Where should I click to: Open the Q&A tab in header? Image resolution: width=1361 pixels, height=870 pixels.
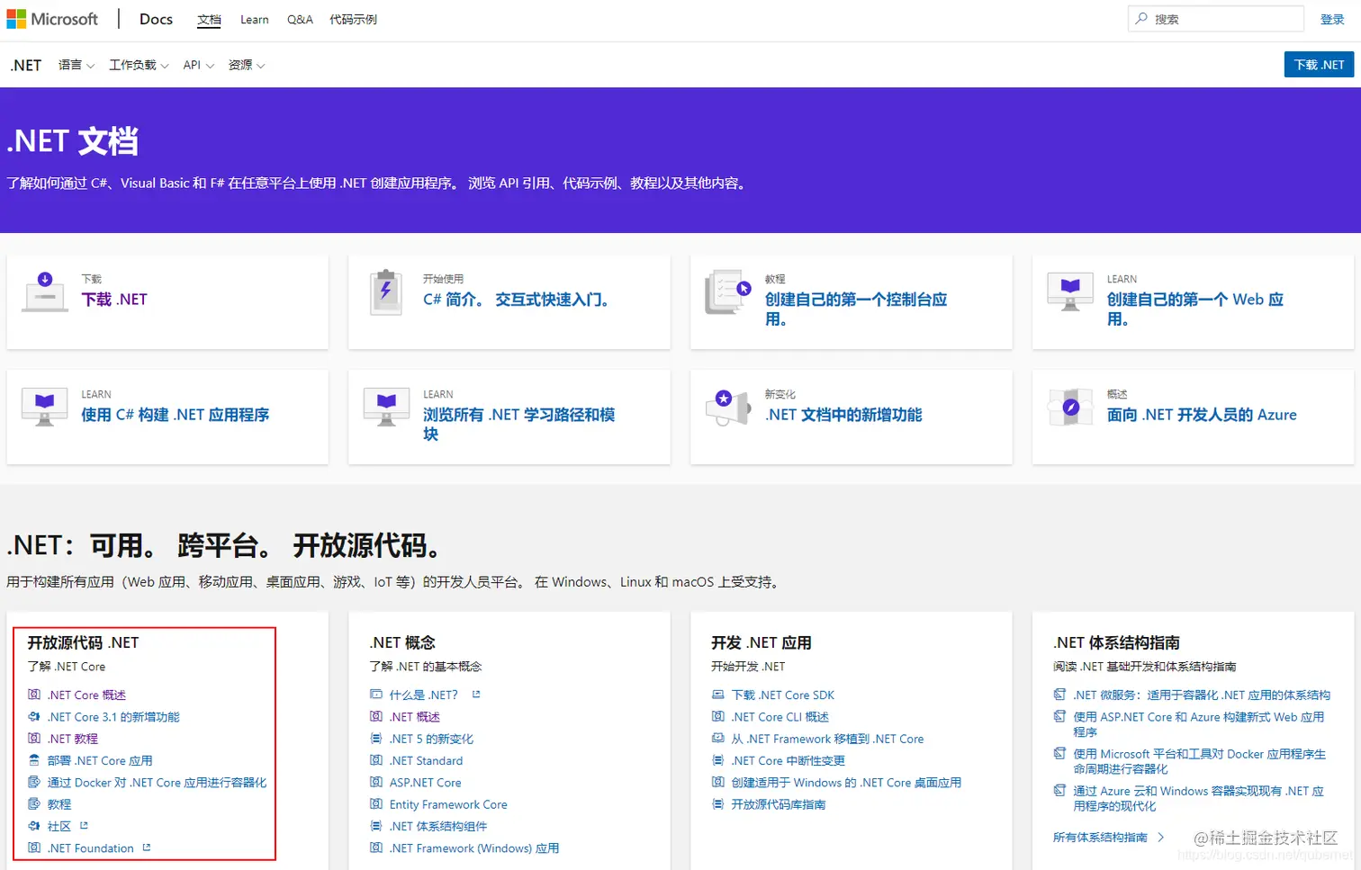pyautogui.click(x=300, y=20)
